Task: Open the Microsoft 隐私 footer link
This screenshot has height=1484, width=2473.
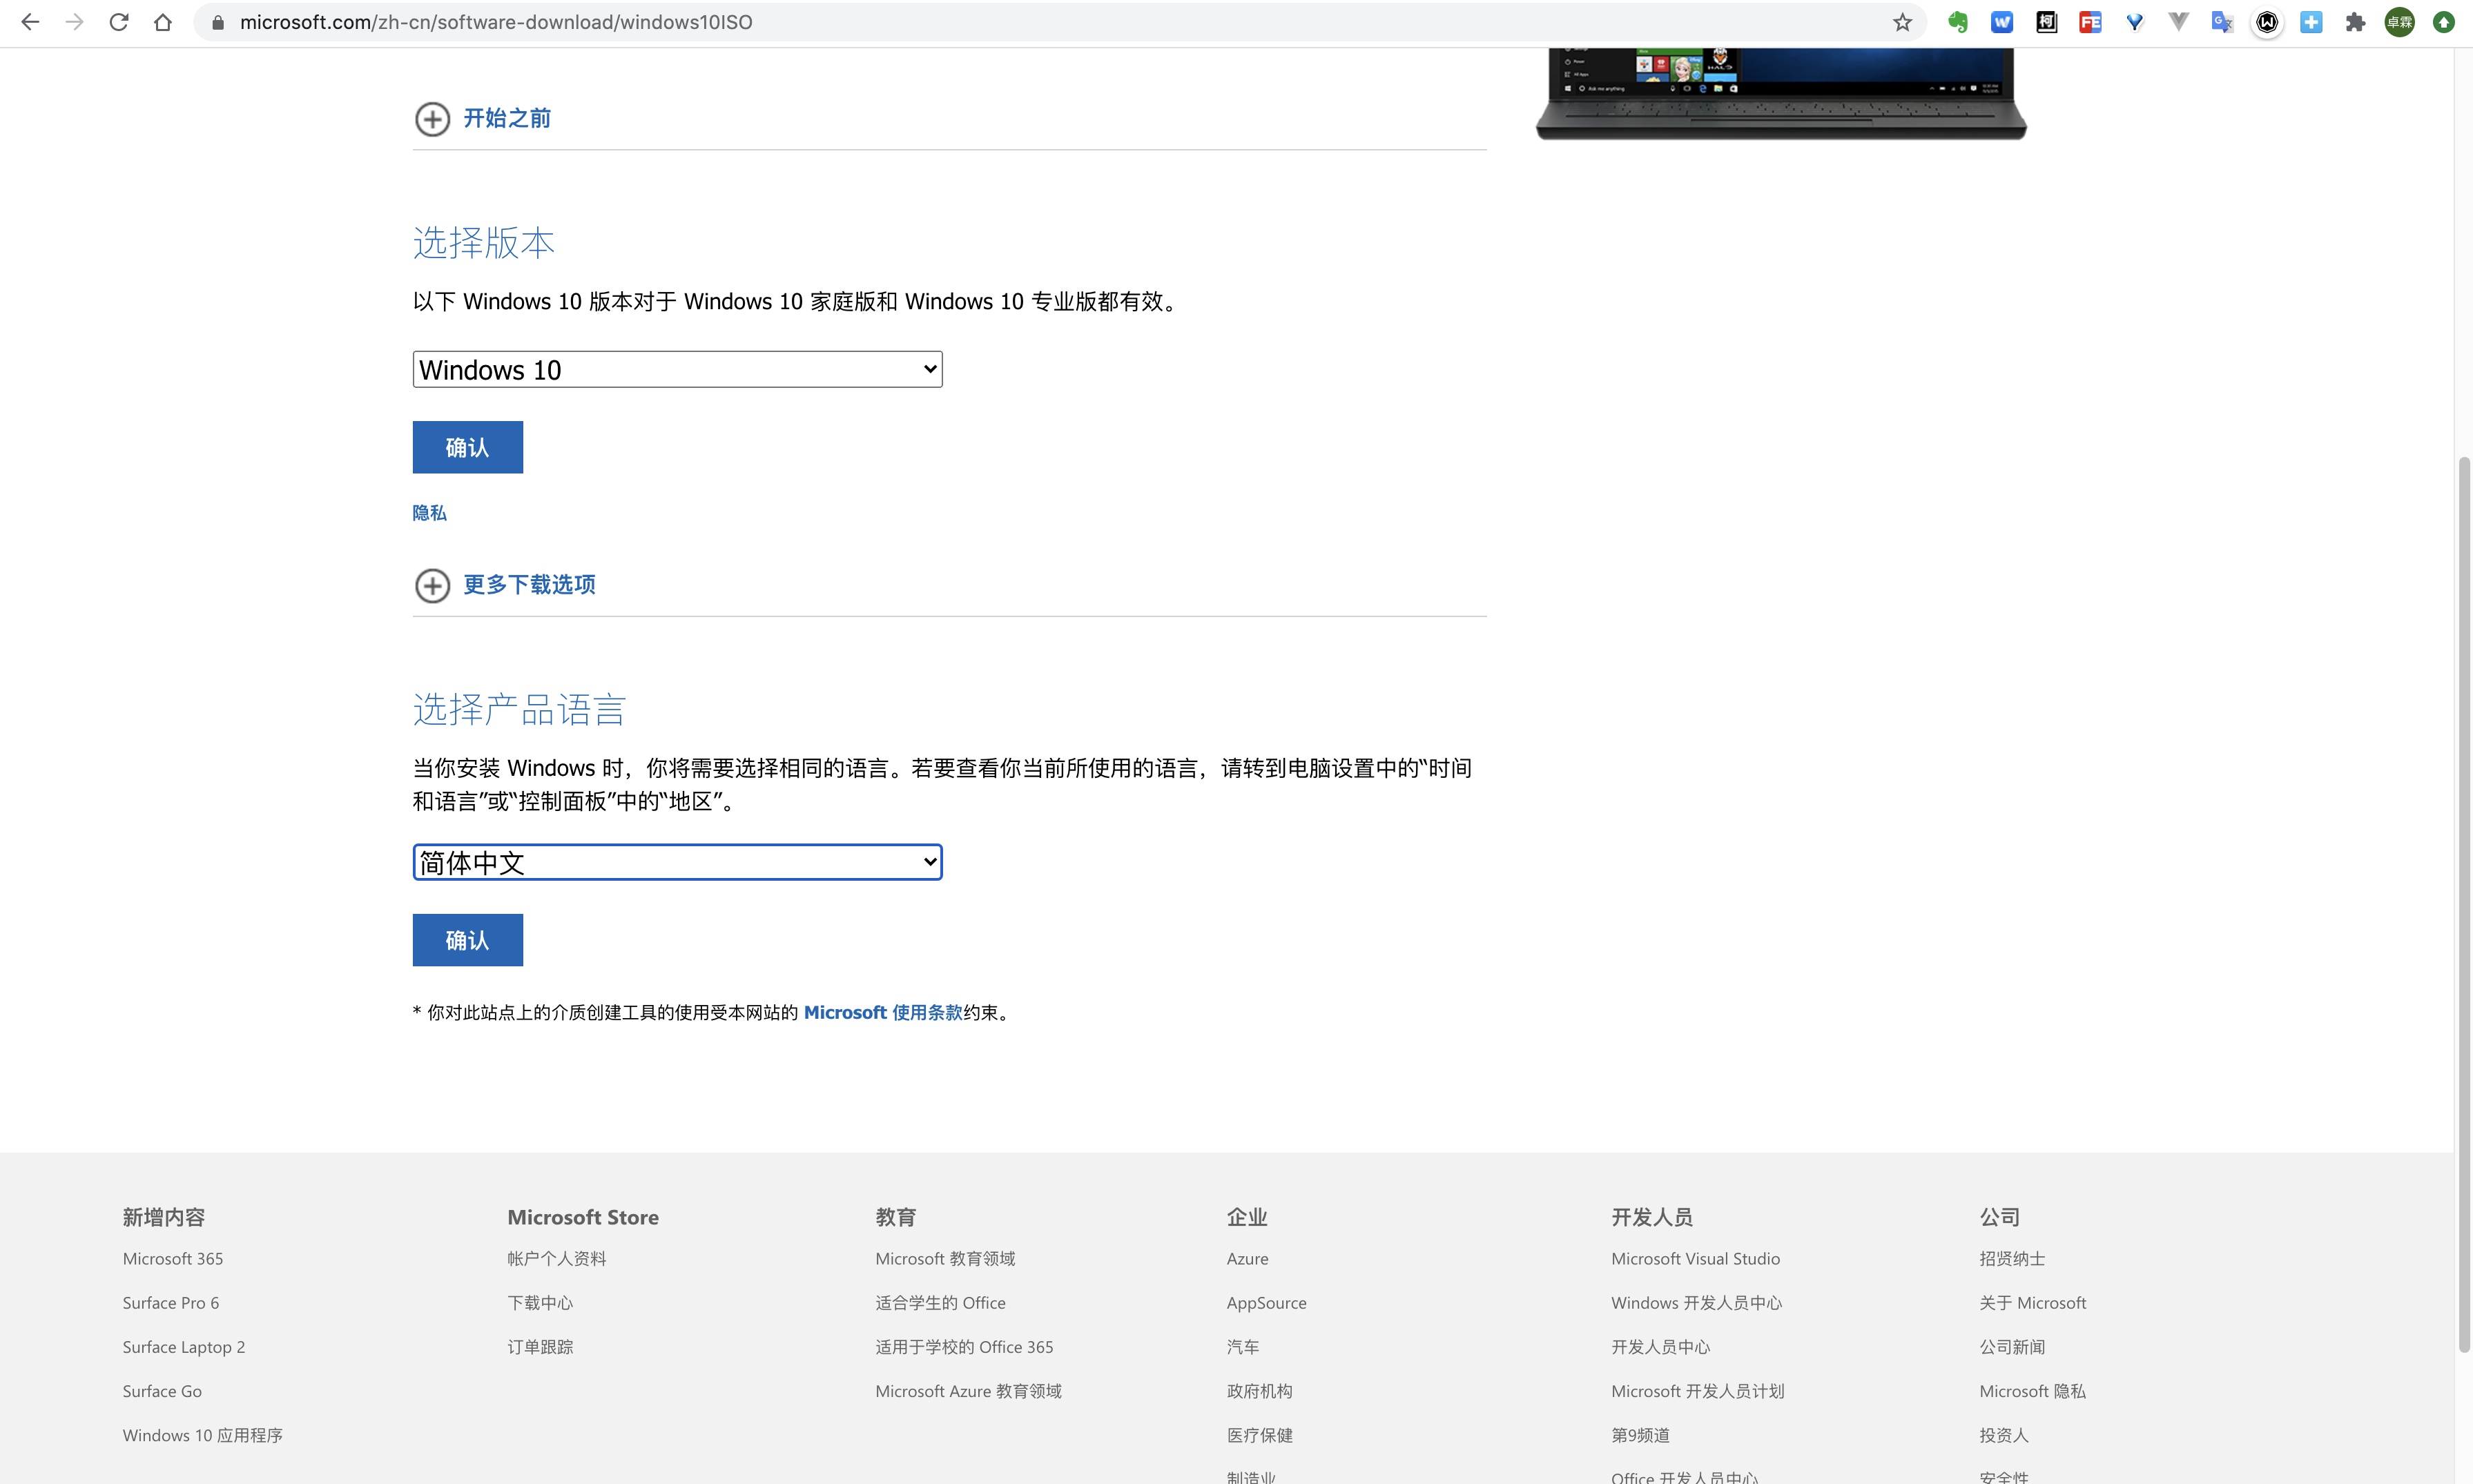Action: coord(2032,1391)
